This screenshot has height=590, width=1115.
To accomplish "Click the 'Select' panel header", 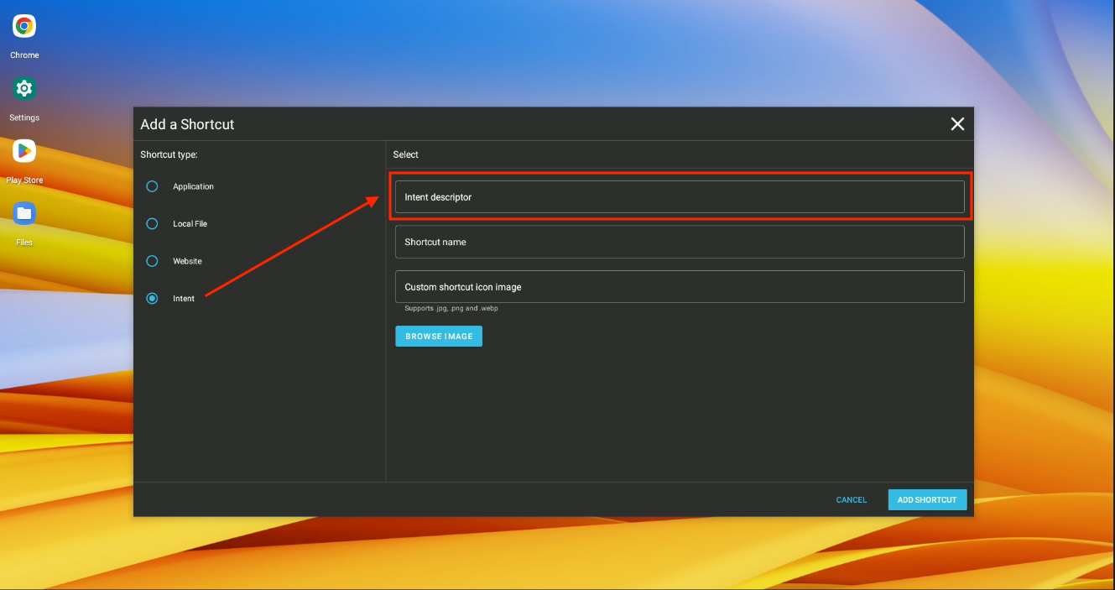I will (405, 154).
